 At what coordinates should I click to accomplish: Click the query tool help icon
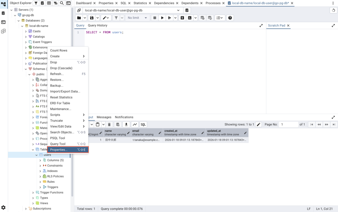230,18
